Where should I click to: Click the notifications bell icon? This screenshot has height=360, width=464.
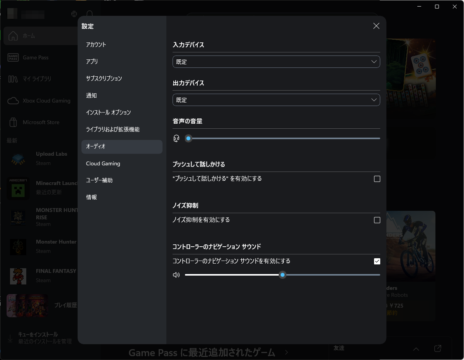(x=90, y=14)
